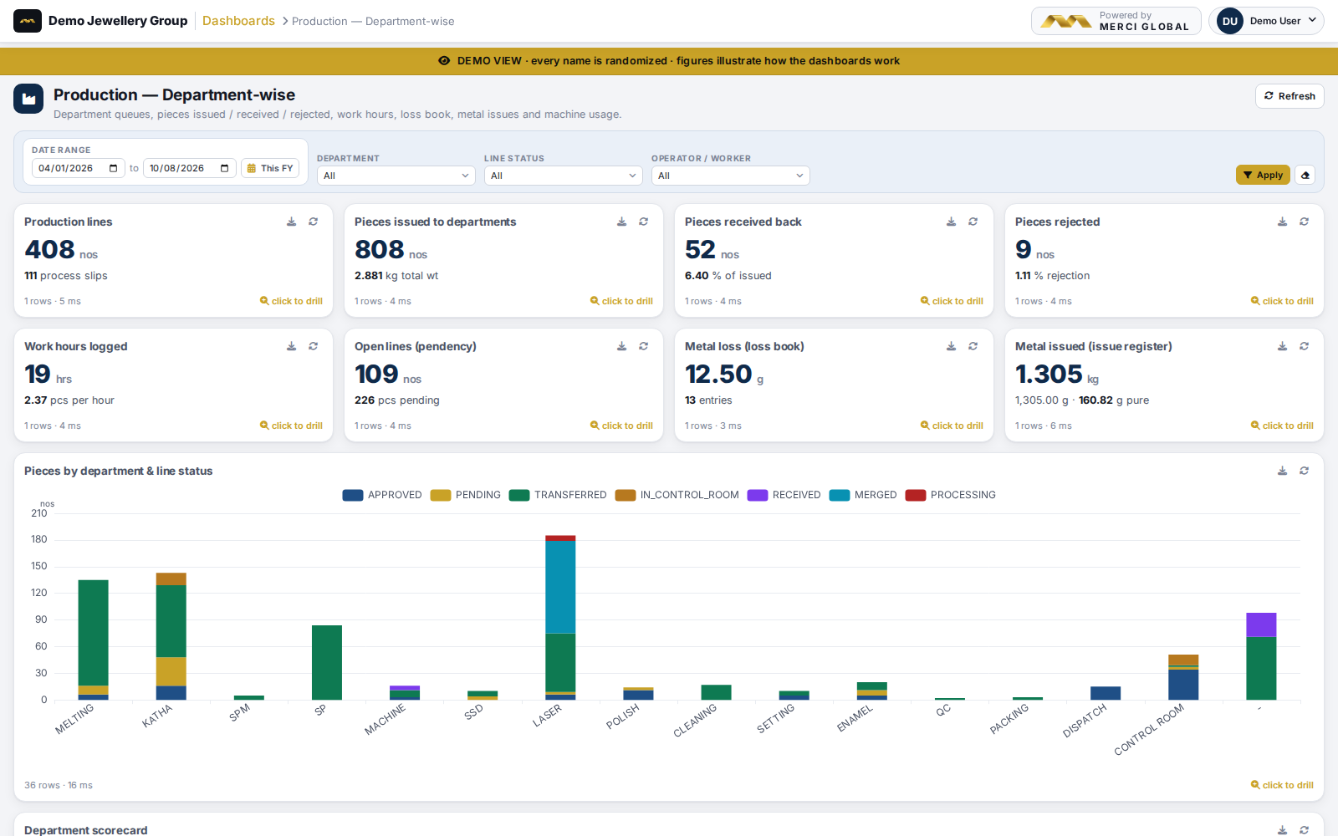Download the Pieces rejected card data
The height and width of the screenshot is (836, 1338).
pyautogui.click(x=1282, y=222)
